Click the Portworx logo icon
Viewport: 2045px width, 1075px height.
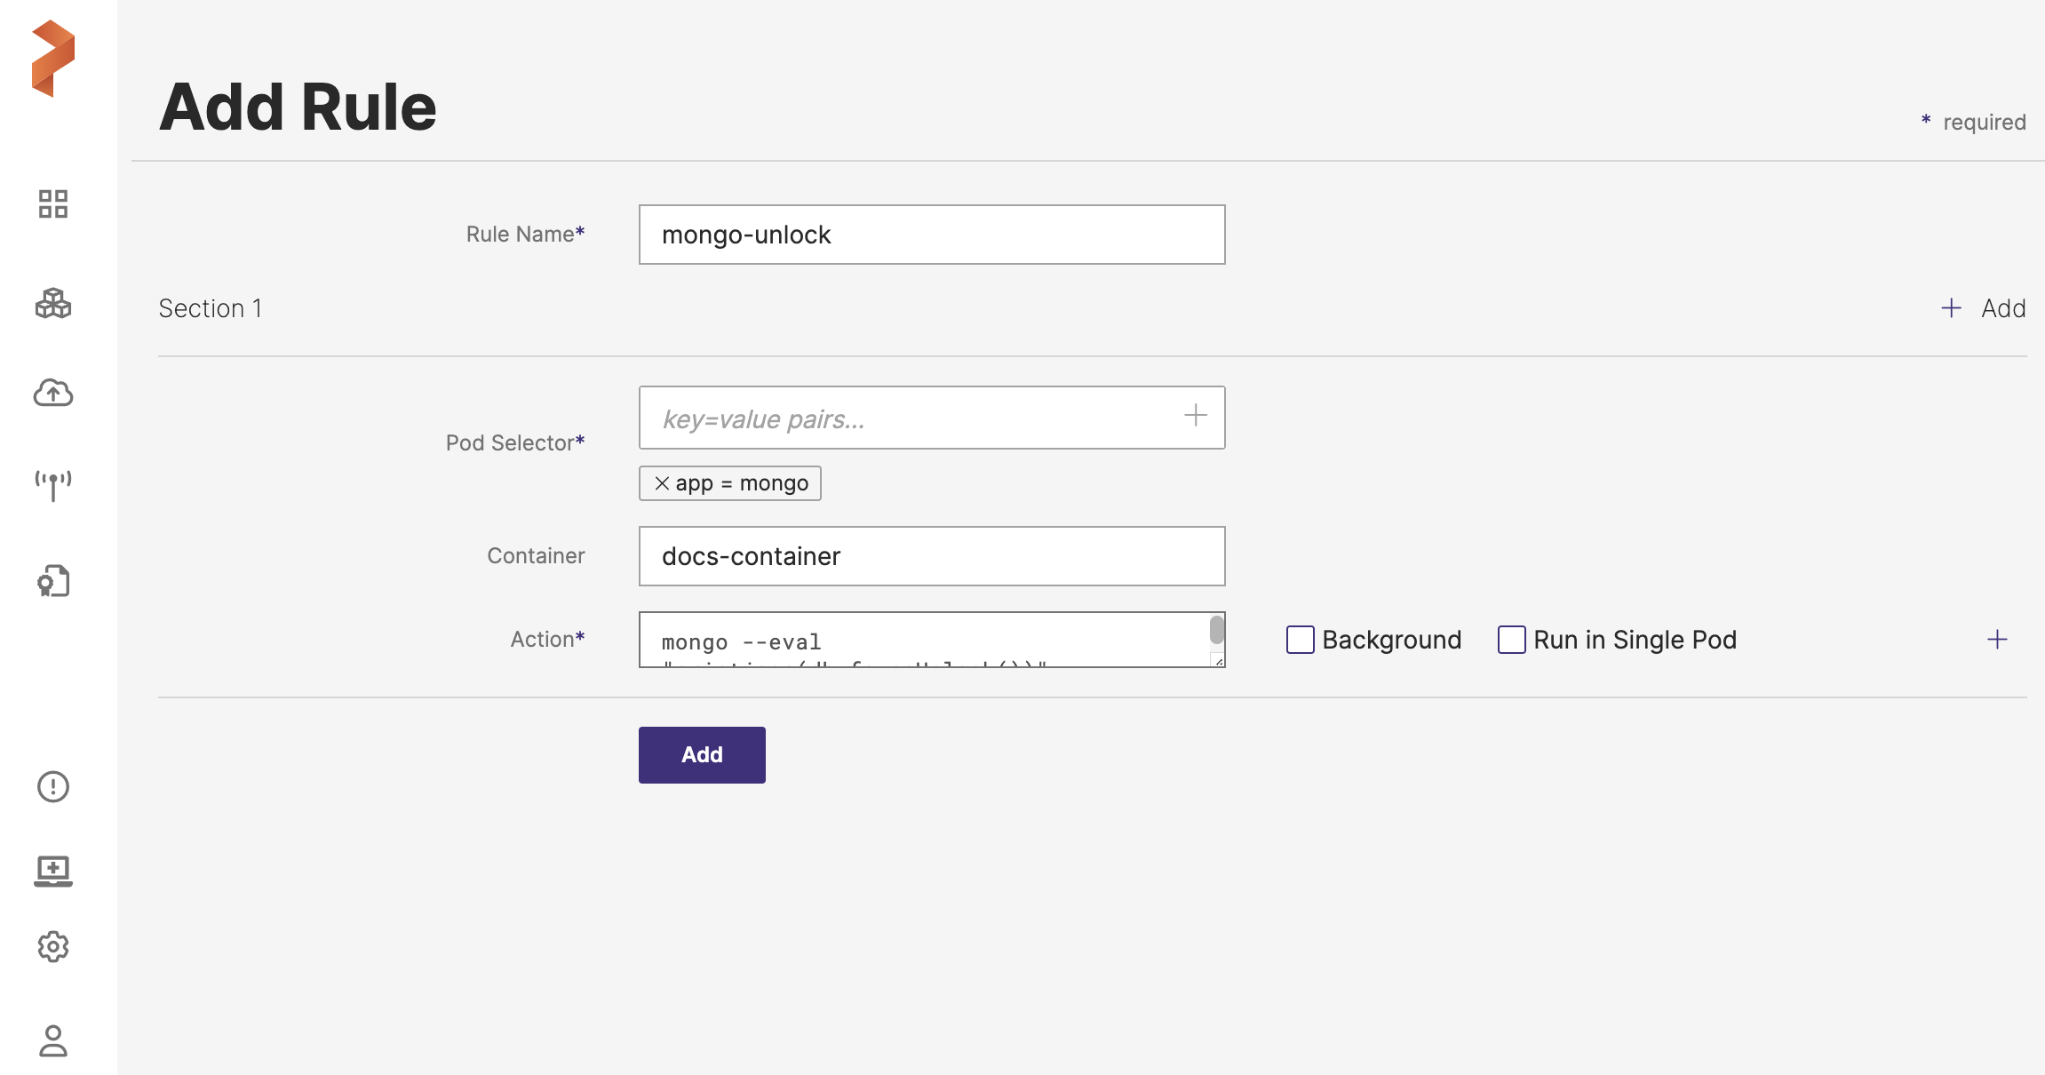[53, 59]
